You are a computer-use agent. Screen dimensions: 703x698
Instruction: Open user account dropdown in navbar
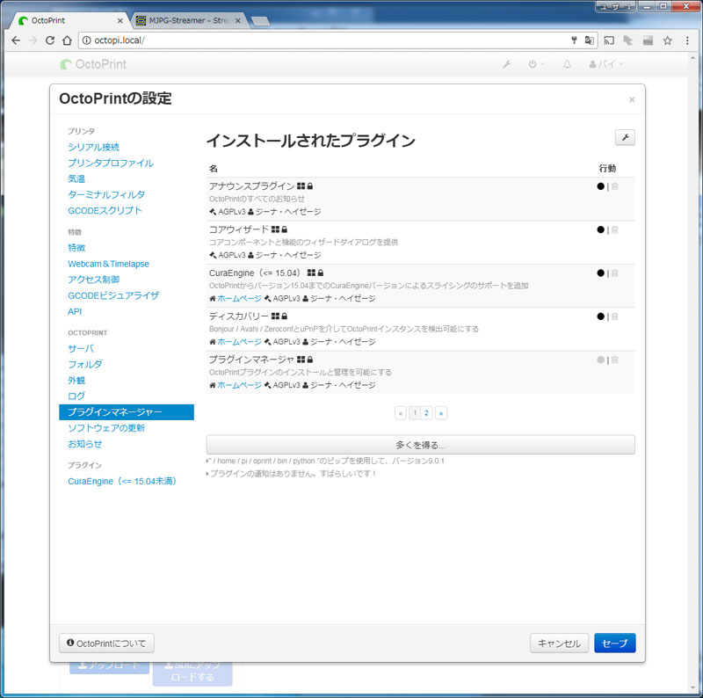pos(605,64)
